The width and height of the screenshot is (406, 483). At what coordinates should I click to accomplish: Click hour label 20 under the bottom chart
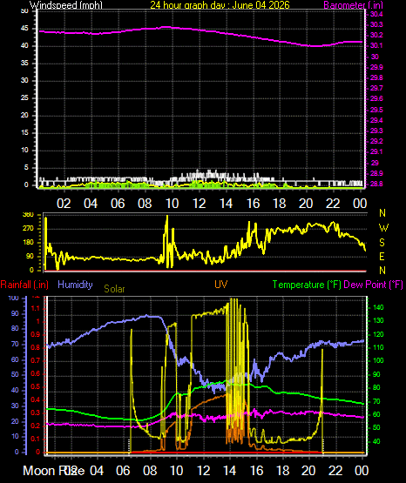(308, 471)
